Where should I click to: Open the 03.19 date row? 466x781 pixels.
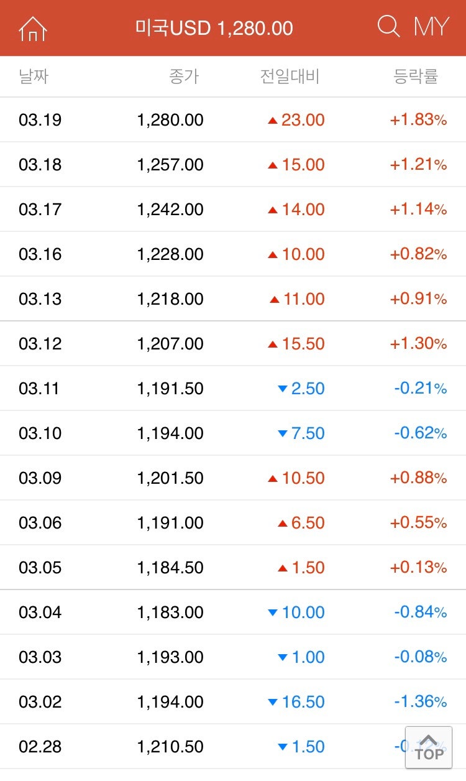(233, 120)
